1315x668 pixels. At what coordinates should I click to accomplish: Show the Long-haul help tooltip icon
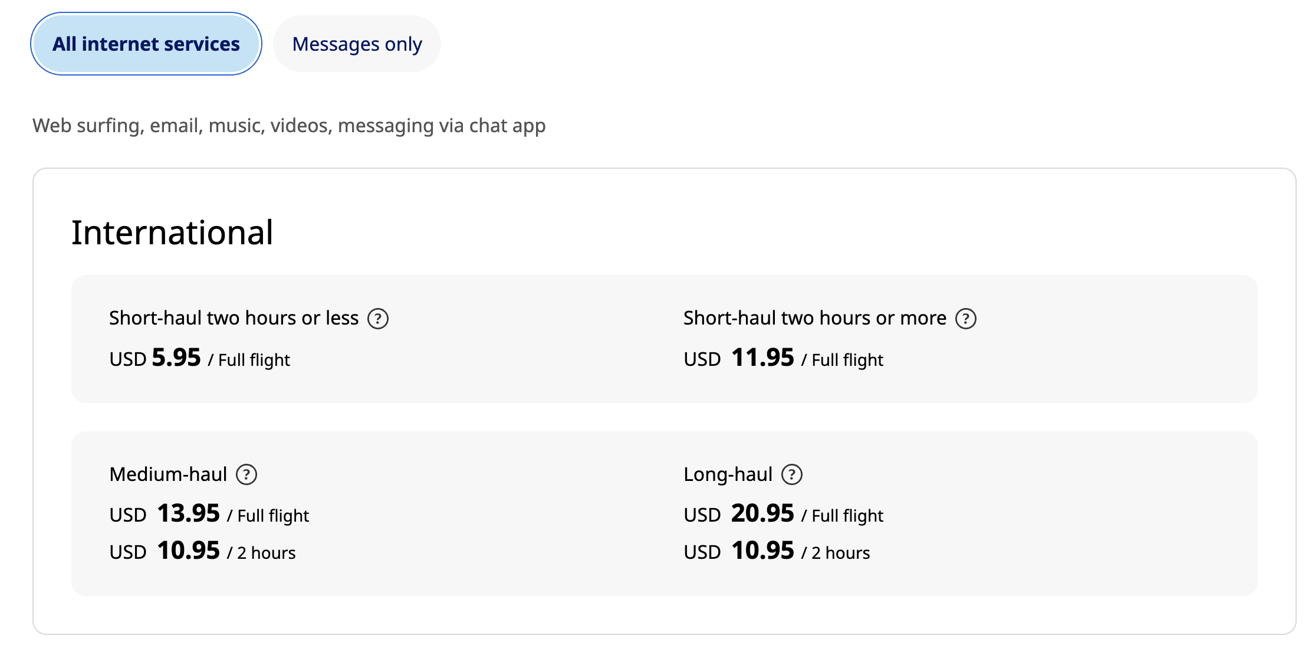792,474
